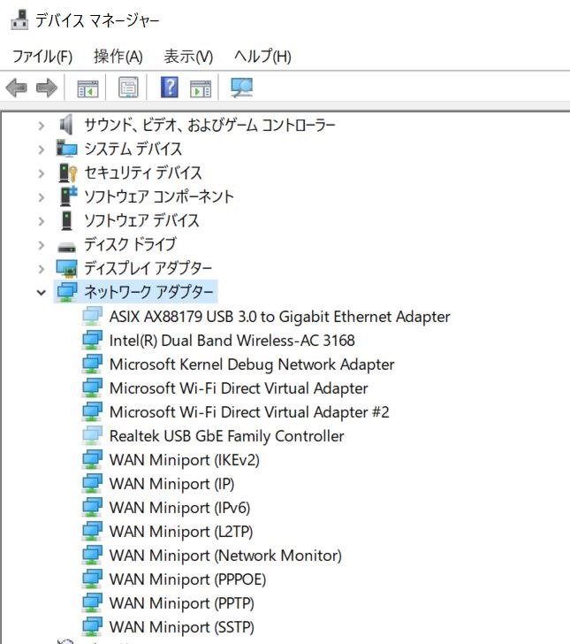Click the Realtek USB GbE device icon
Screen dimensions: 570x644
[92, 436]
